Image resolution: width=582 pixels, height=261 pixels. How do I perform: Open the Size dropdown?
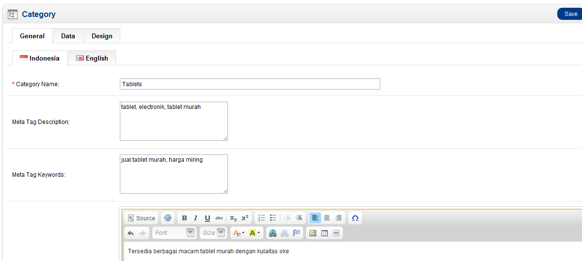coord(214,233)
